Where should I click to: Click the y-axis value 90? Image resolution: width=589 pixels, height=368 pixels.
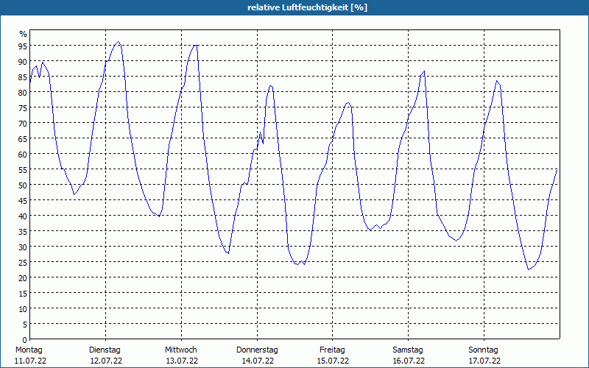click(x=23, y=62)
